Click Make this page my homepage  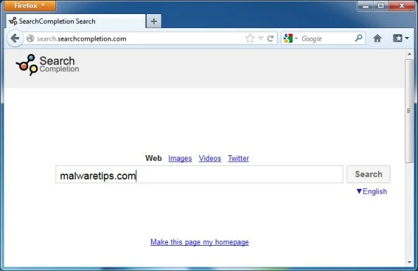click(200, 242)
